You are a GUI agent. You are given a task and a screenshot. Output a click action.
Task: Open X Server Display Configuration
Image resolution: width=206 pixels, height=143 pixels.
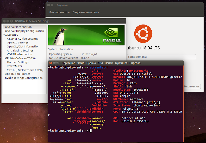(x=25, y=31)
